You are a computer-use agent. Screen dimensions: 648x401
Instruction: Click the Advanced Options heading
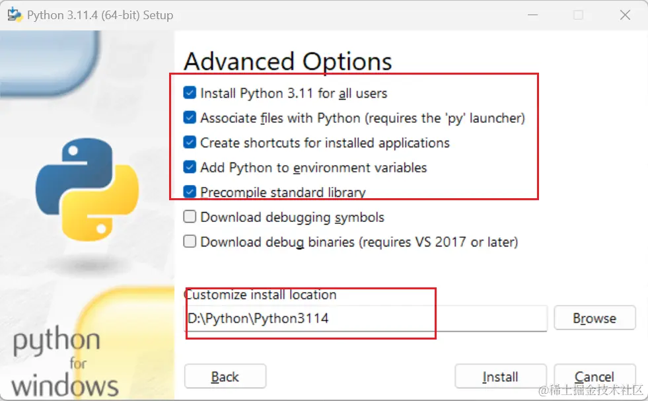287,61
